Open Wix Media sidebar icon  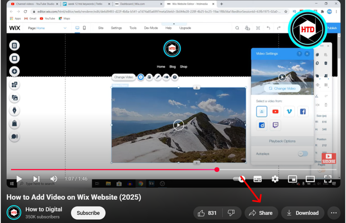[14, 98]
